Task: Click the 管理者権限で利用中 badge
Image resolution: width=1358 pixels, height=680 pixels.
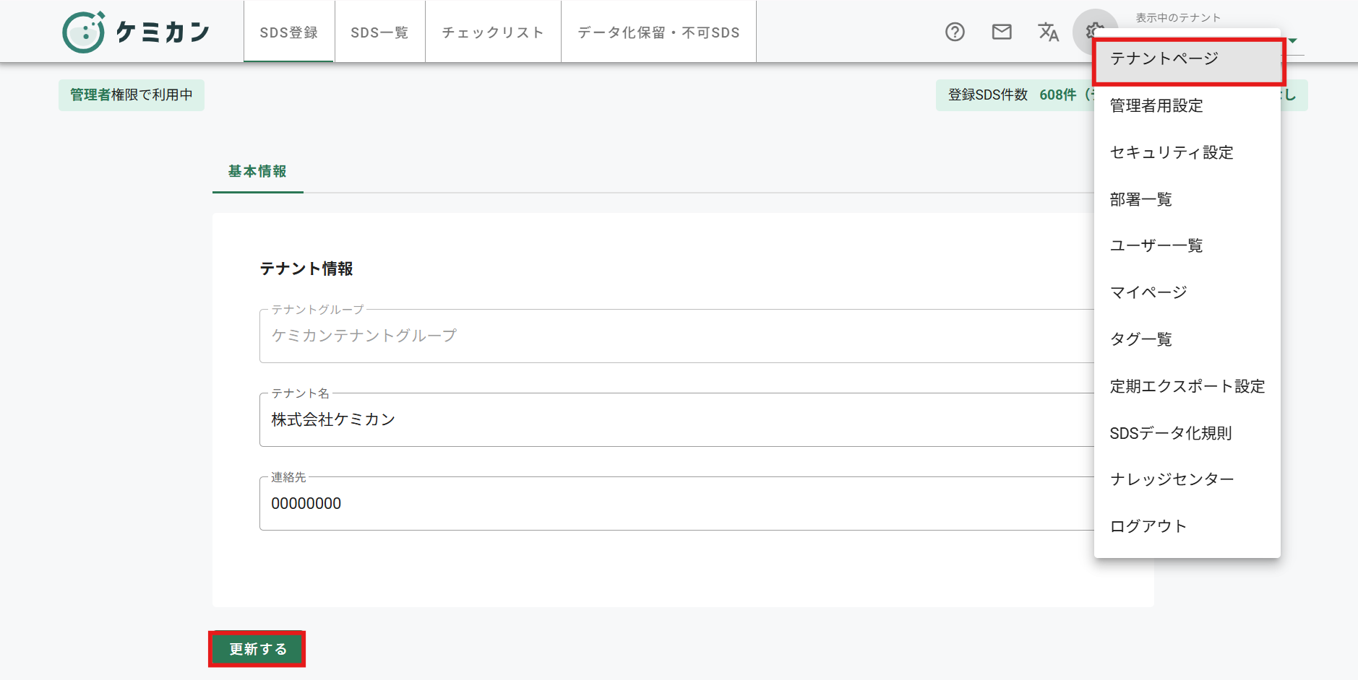Action: coord(132,95)
